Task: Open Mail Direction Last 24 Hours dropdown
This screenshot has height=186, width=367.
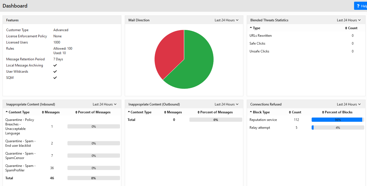Action: click(226, 20)
